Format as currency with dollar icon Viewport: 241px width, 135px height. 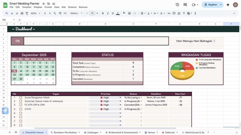[x=45, y=13]
